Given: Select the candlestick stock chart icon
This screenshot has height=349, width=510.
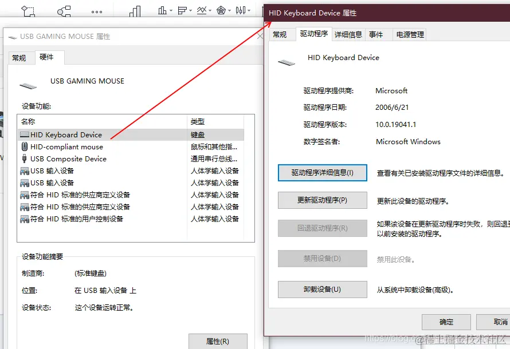Looking at the screenshot, I should click(241, 10).
